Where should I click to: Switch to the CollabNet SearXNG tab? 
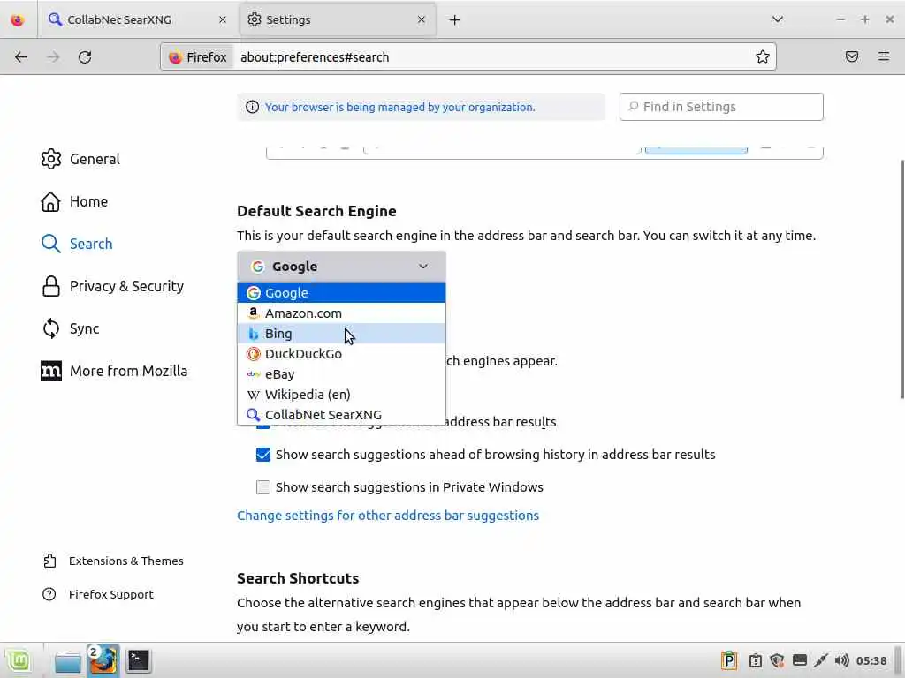coord(138,19)
